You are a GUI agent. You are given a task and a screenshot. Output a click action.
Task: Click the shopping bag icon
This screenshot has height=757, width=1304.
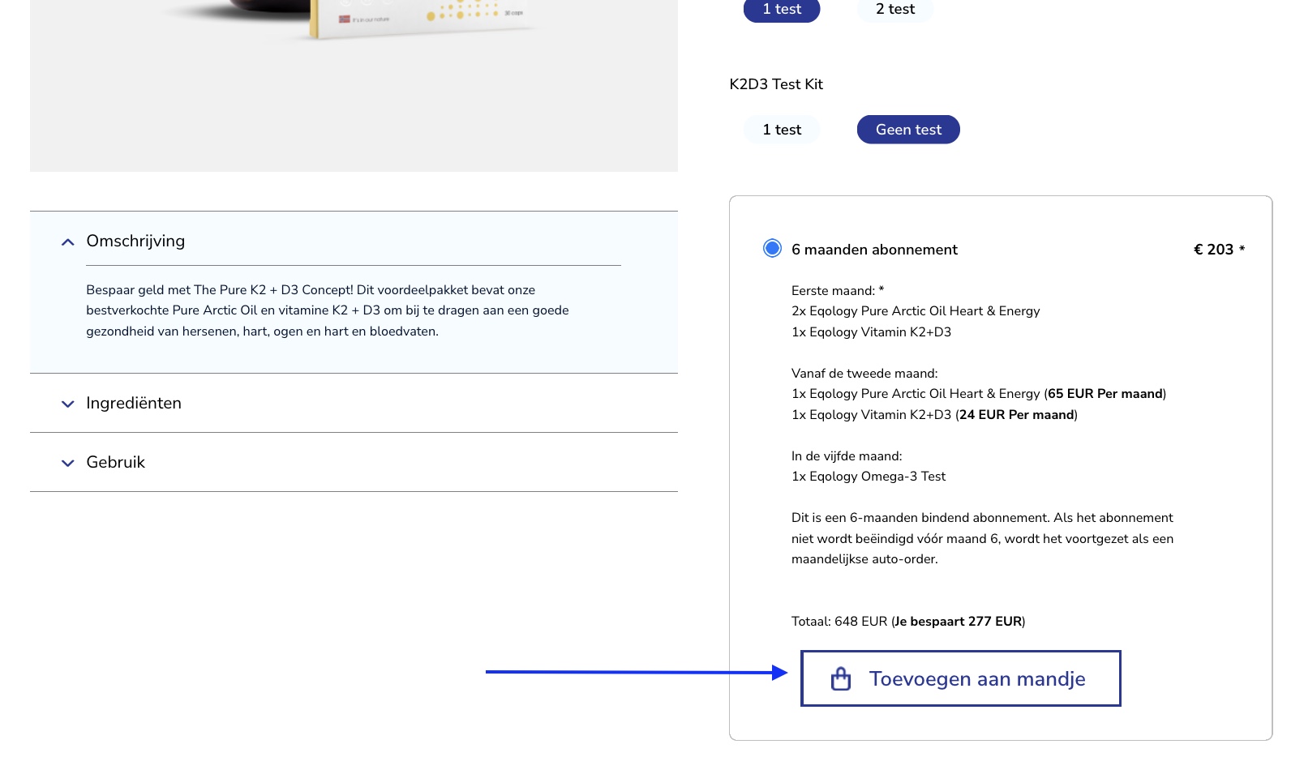click(841, 678)
